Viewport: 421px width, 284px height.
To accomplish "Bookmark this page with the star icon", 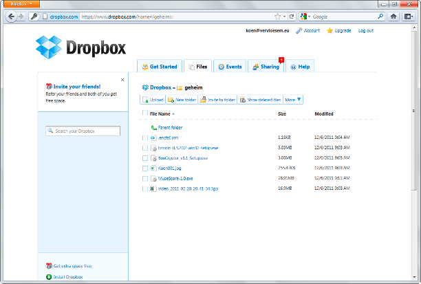I will coord(278,17).
